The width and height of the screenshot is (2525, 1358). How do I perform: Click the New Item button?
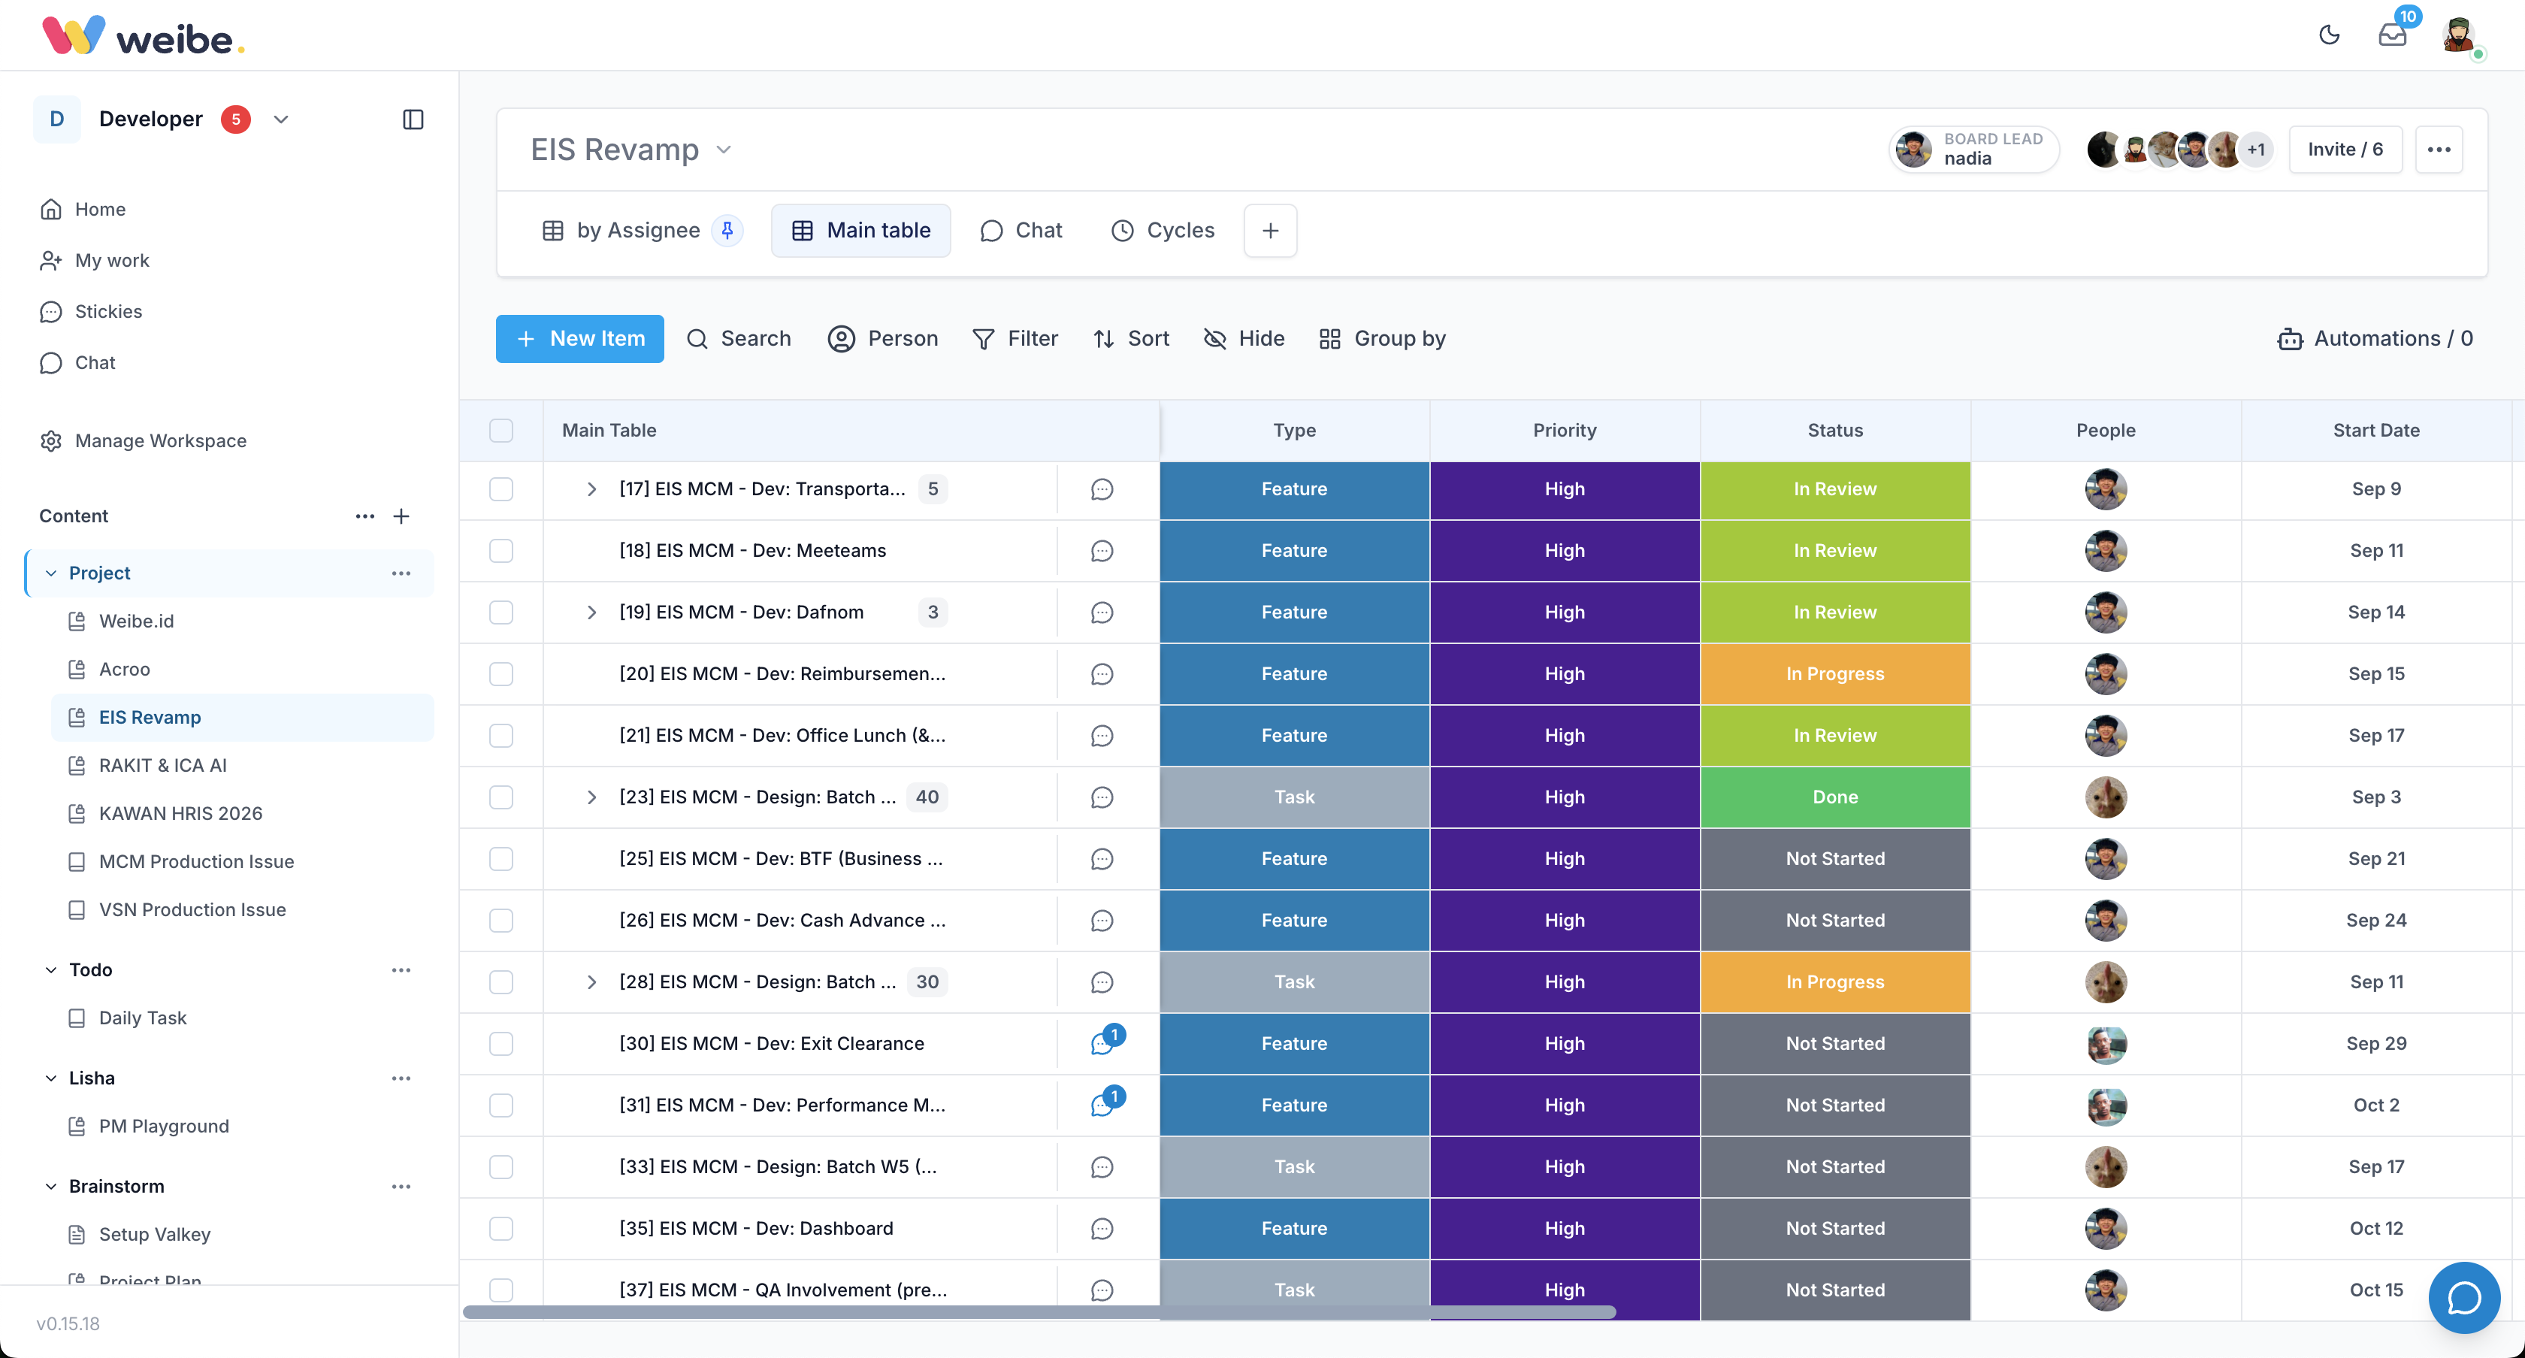(579, 338)
